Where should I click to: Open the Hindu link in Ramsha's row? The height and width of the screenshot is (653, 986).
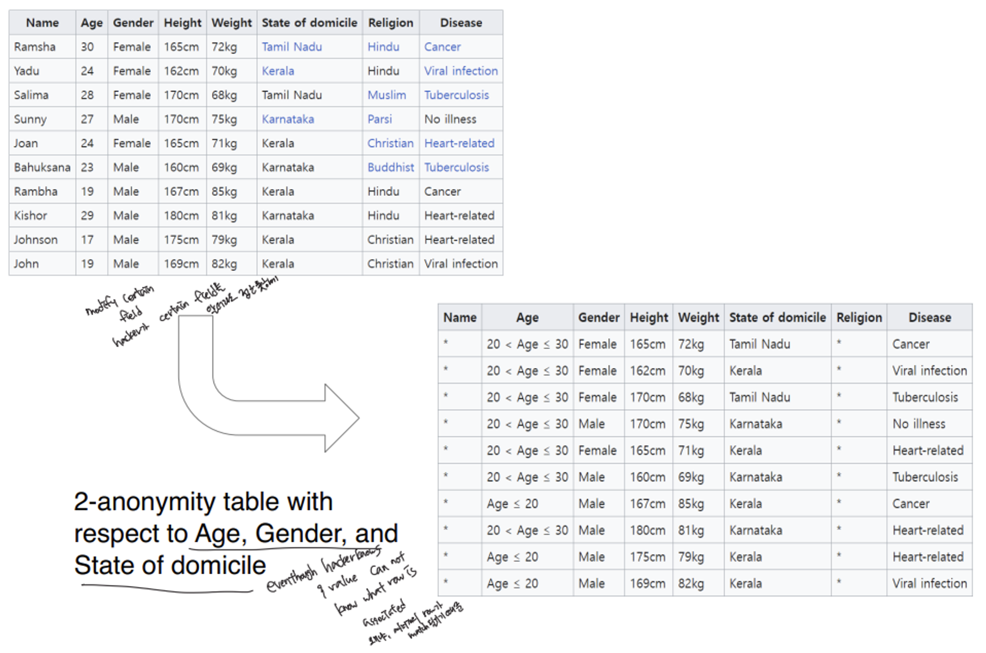coord(383,47)
